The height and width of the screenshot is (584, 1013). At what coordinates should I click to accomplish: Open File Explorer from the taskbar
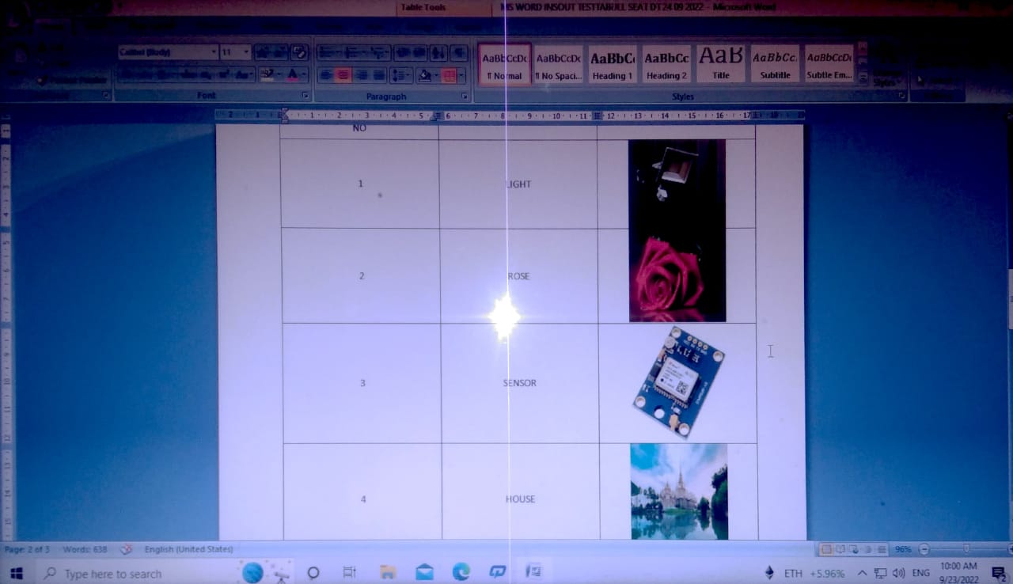(x=388, y=572)
